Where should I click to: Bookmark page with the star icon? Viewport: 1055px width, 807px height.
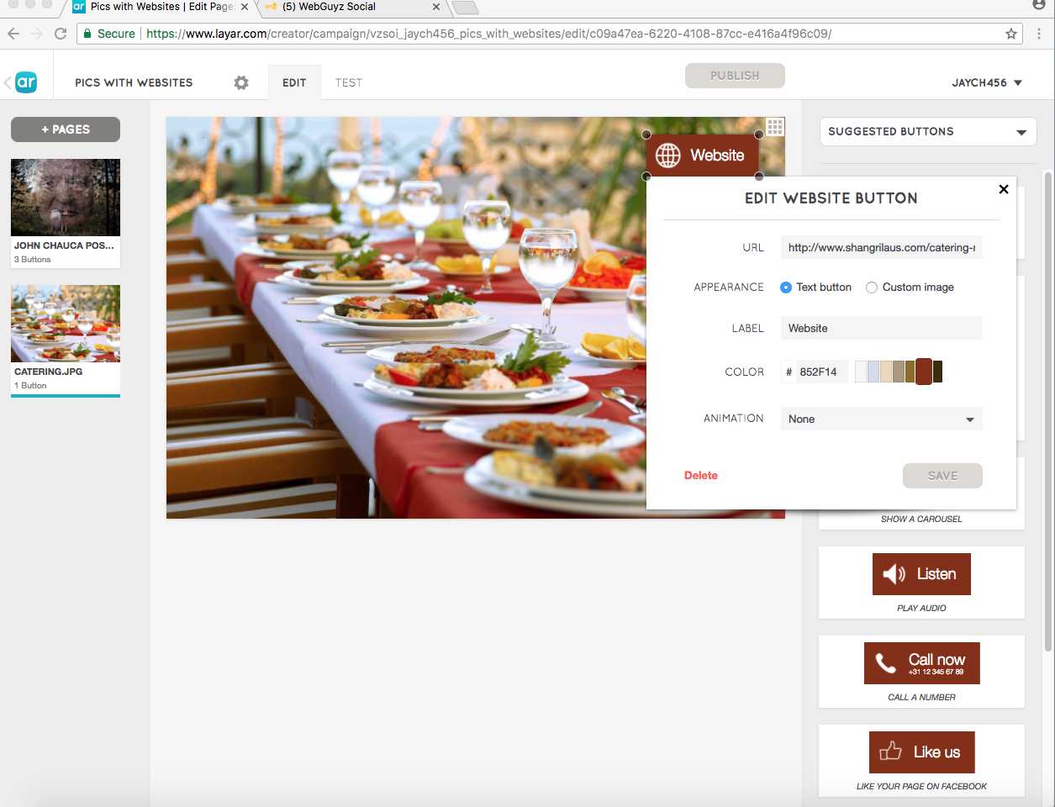(x=1011, y=34)
